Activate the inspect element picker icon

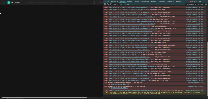[105, 2]
